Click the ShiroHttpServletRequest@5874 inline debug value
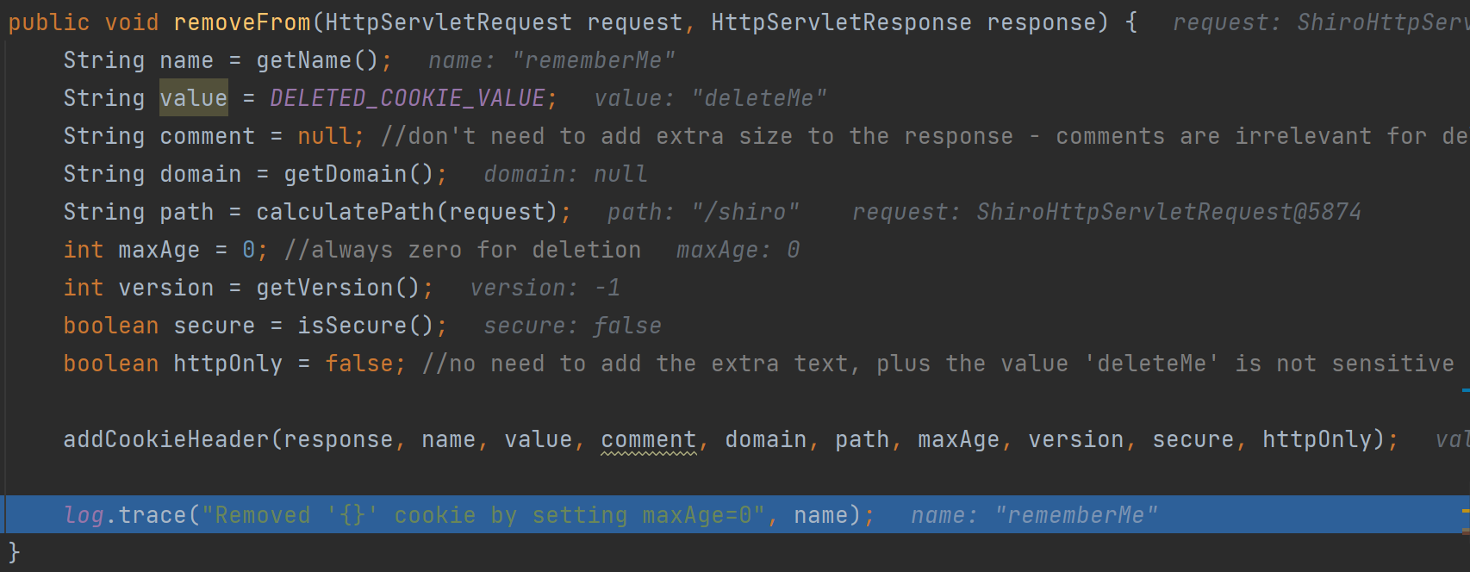Image resolution: width=1470 pixels, height=572 pixels. click(x=1168, y=212)
